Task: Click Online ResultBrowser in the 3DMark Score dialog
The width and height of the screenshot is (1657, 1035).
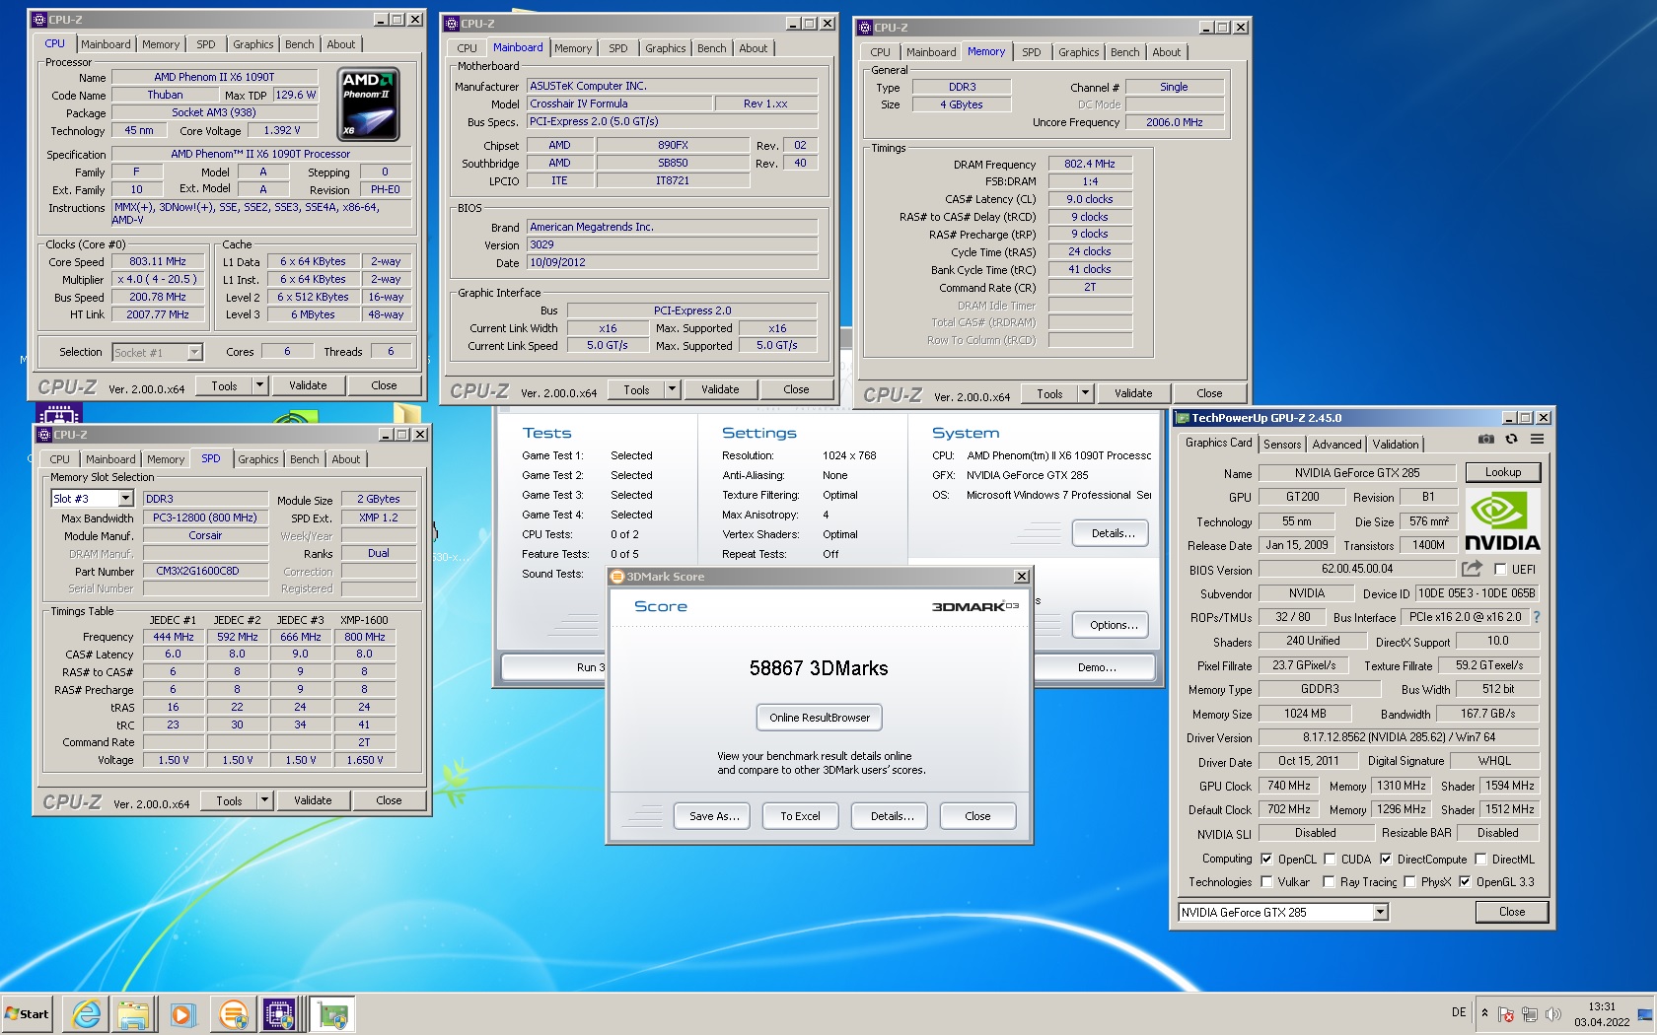Action: pyautogui.click(x=820, y=718)
